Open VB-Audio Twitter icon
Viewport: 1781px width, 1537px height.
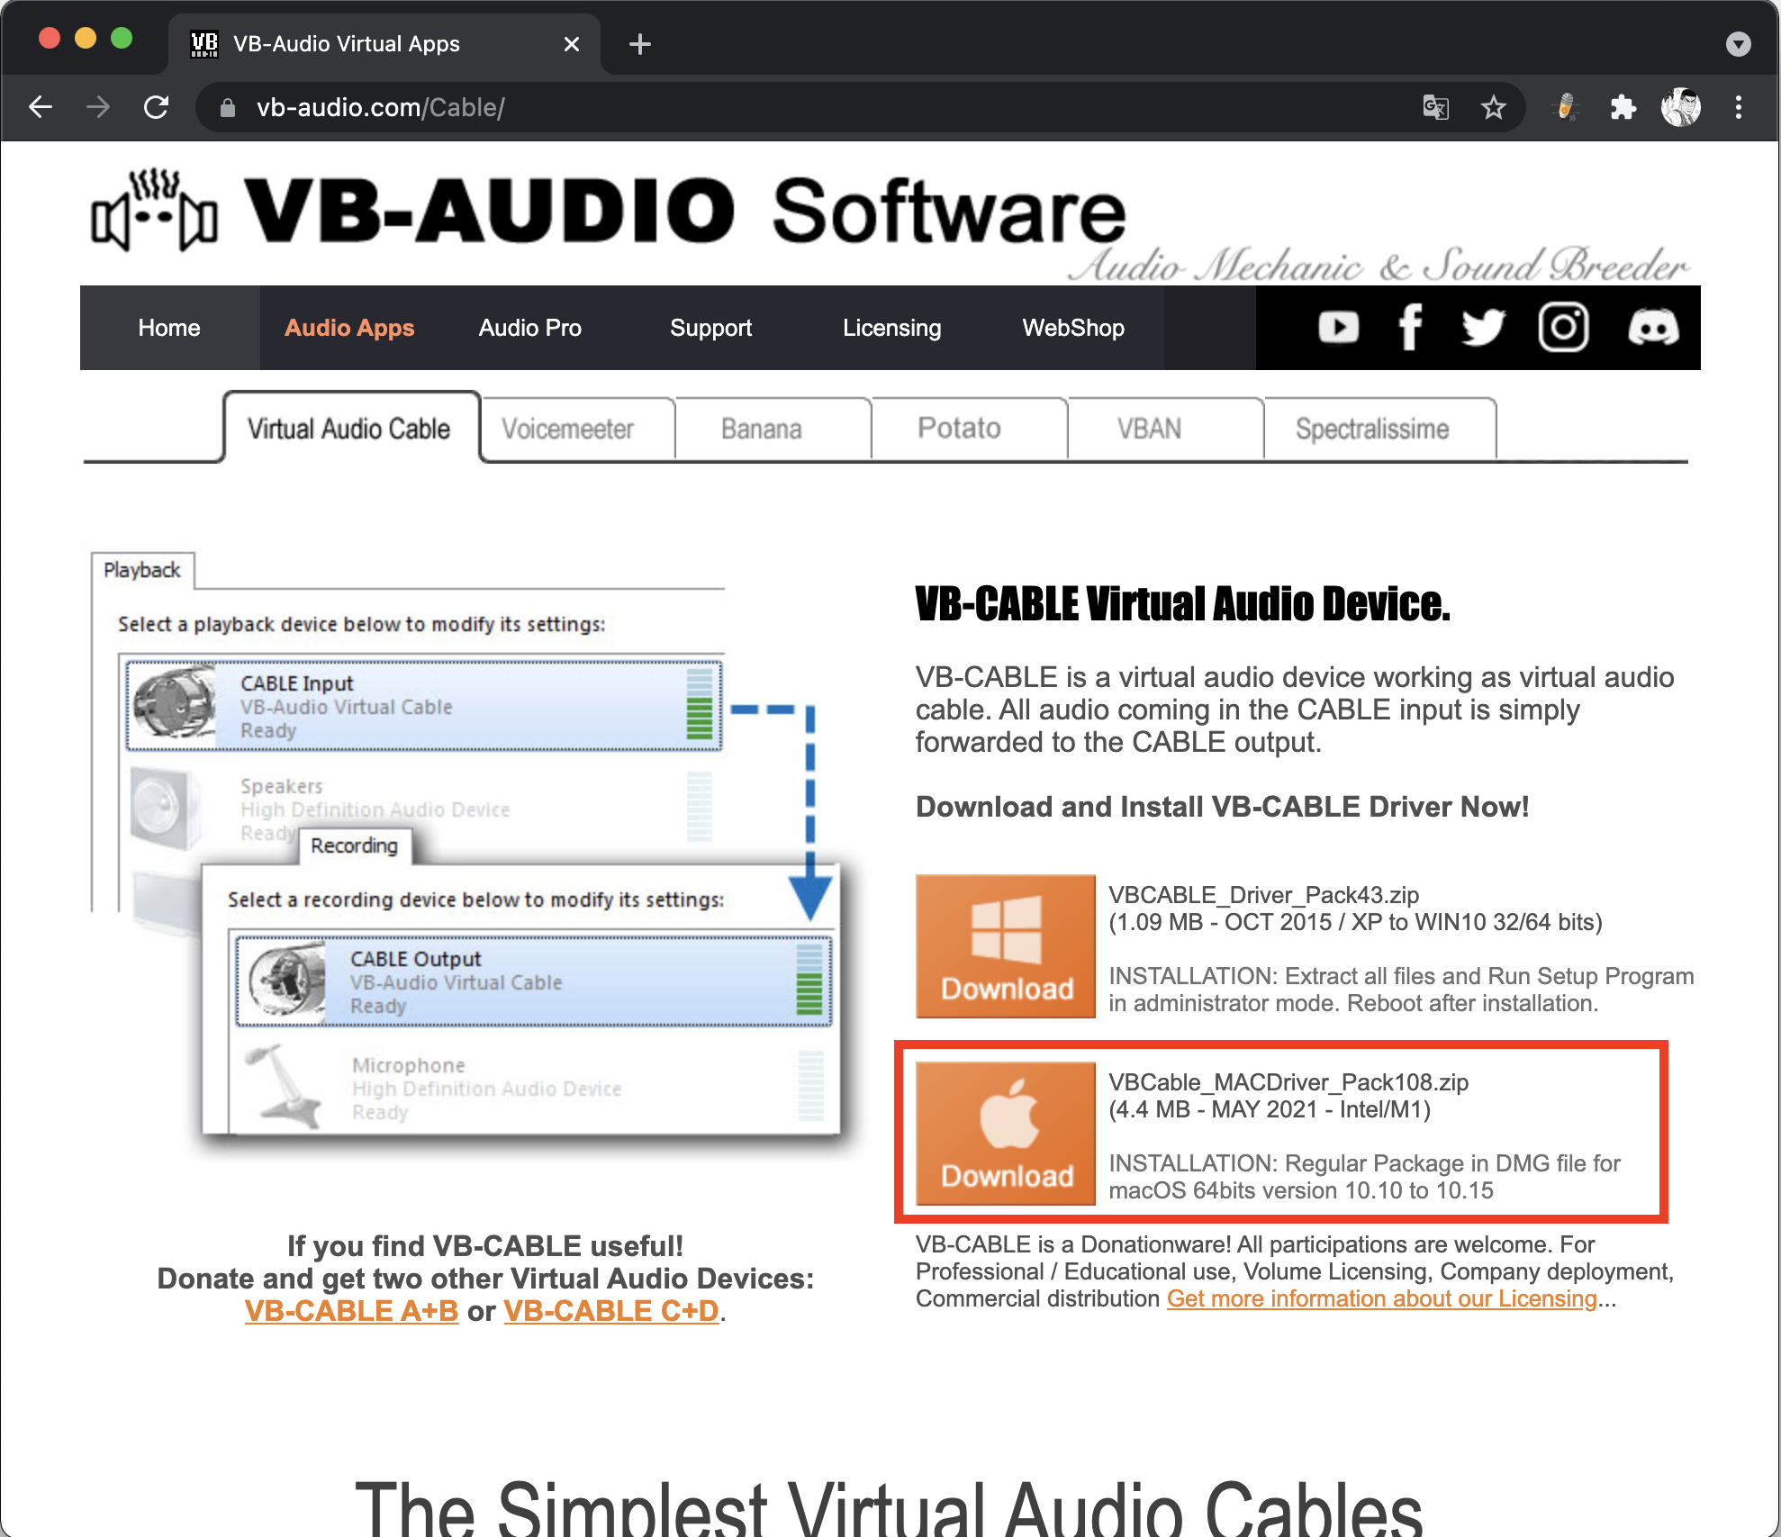click(1483, 327)
